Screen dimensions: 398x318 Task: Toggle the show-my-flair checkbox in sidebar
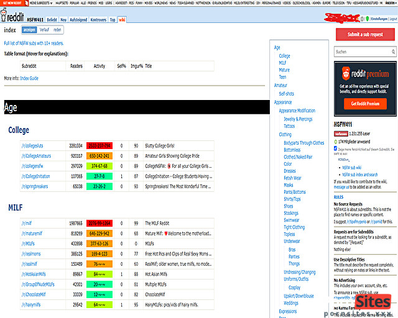335,148
